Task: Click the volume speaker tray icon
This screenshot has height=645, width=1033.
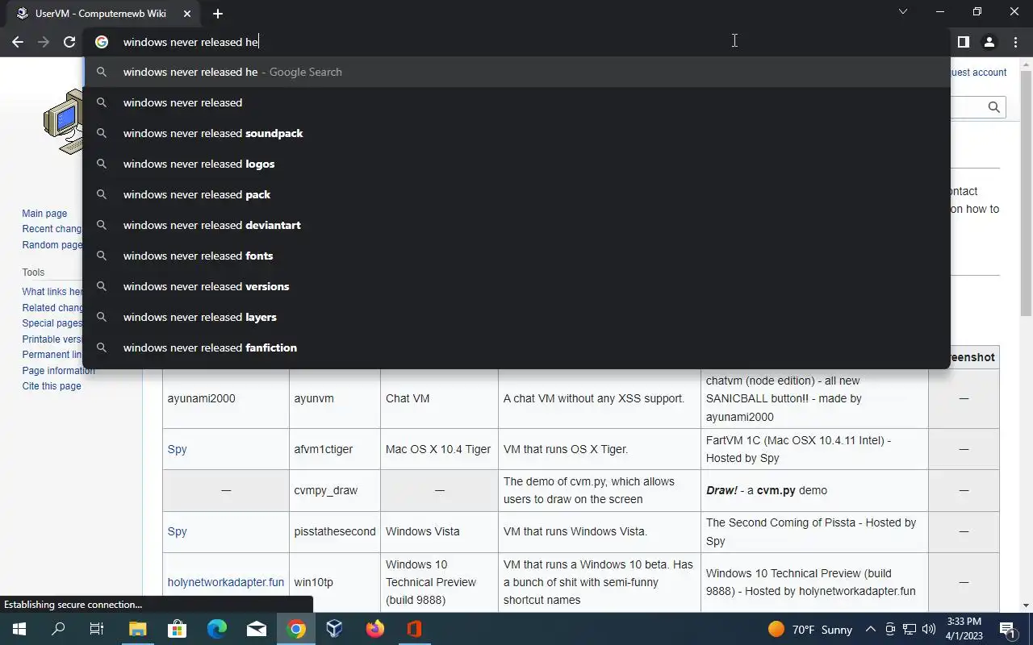Action: 929,629
